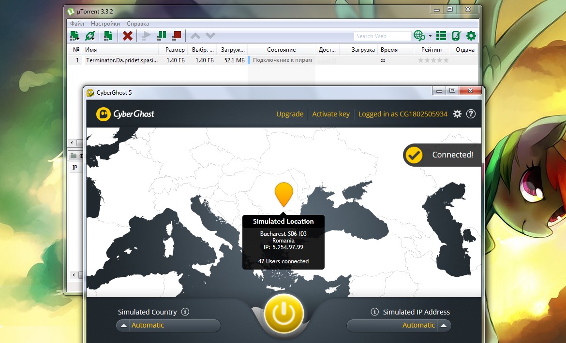This screenshot has width=566, height=343.
Task: Stop the torrent with the red square icon
Action: pos(177,36)
